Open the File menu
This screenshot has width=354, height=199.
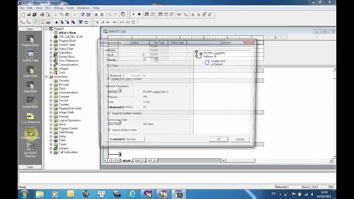[22, 8]
